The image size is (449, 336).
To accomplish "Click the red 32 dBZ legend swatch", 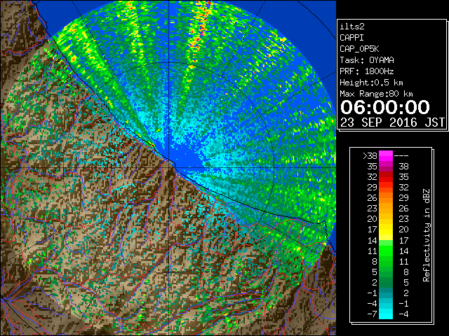I will tap(386, 177).
